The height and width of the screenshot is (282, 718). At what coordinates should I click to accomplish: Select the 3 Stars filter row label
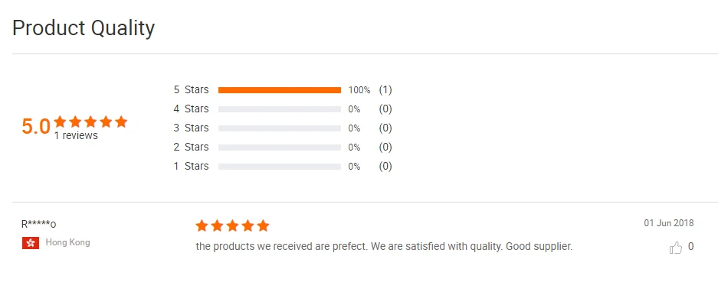point(191,128)
